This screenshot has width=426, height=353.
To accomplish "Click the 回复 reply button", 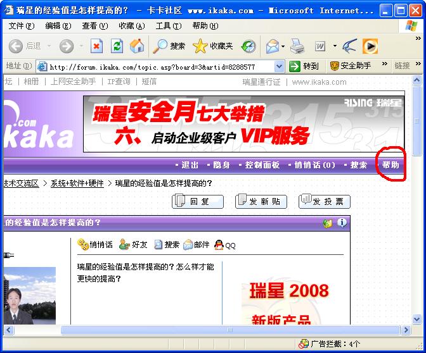I will (x=198, y=201).
